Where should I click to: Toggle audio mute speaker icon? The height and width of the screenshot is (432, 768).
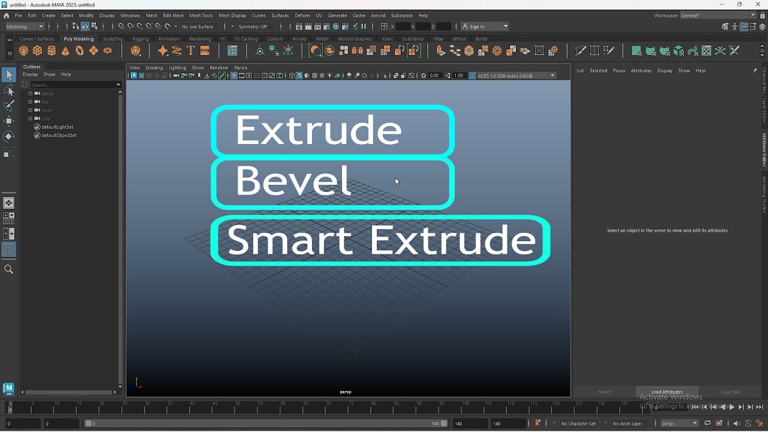737,424
